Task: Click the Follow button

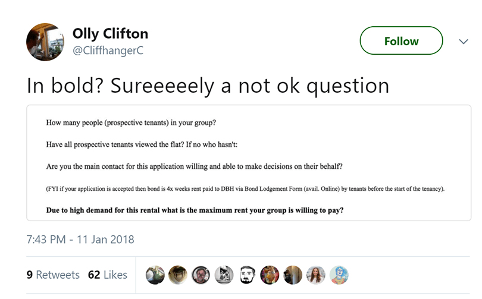Action: tap(401, 41)
